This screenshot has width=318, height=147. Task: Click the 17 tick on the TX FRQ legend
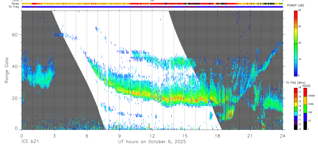(299, 92)
